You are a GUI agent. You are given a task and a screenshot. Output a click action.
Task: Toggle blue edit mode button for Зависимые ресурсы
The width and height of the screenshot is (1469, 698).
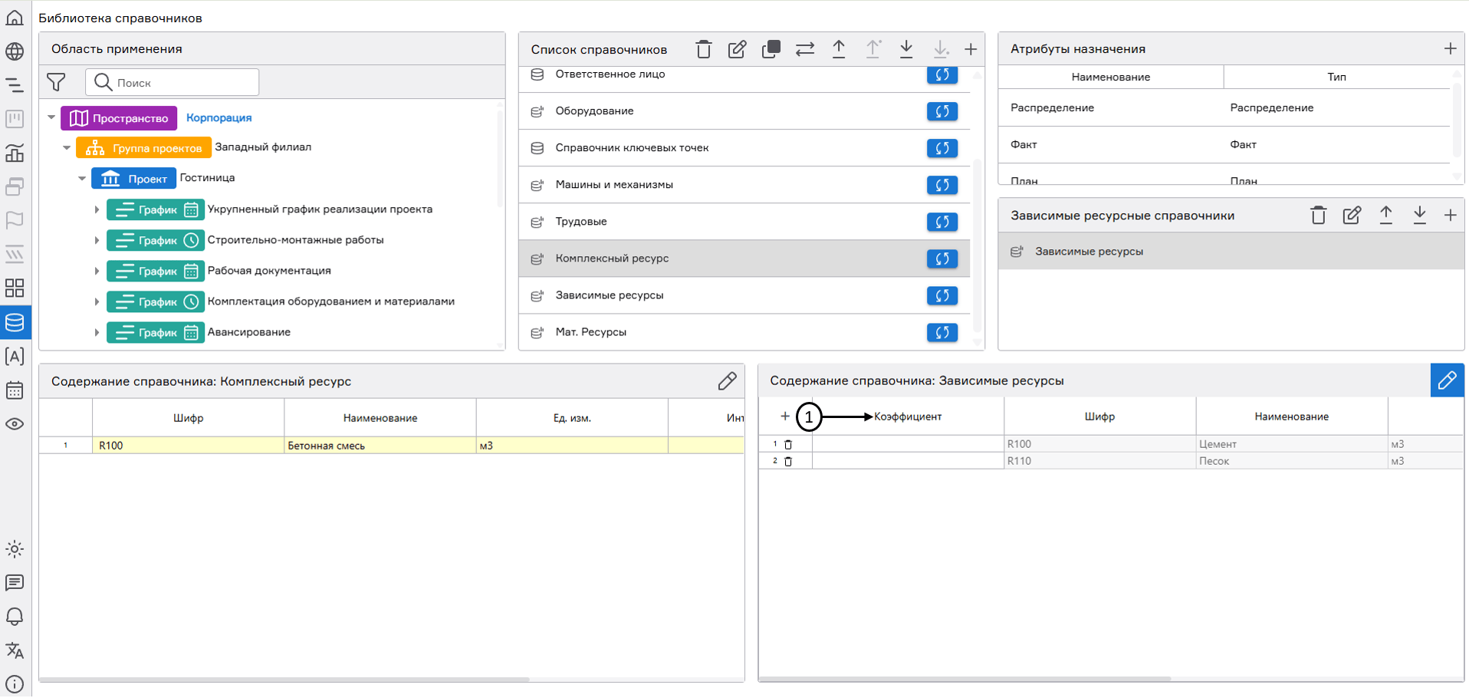coord(1447,380)
